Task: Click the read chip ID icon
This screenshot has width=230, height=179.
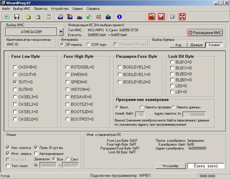Action: pos(60,17)
